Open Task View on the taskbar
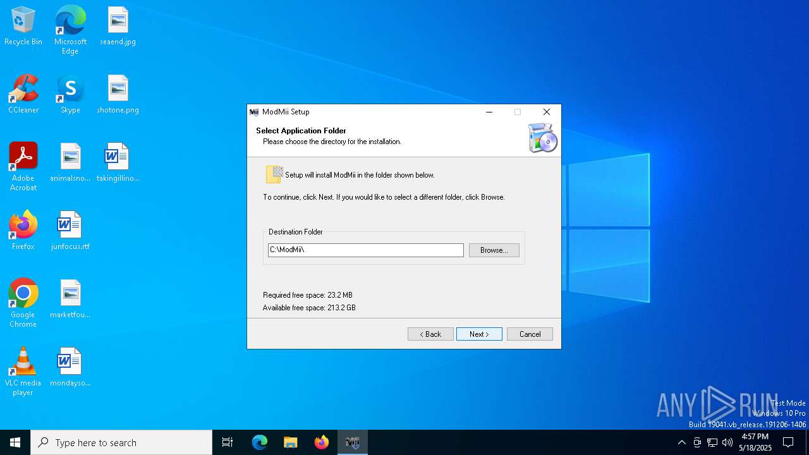 [x=228, y=442]
